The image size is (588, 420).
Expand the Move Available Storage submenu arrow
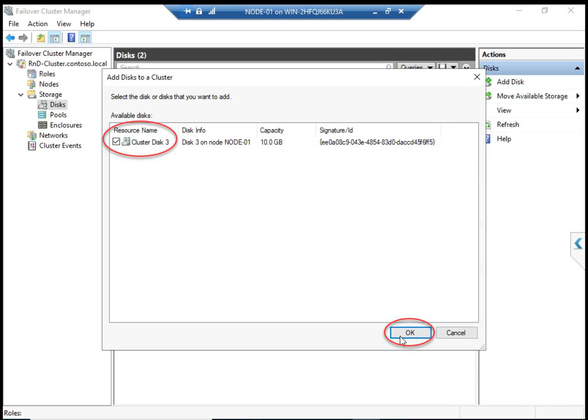pos(578,96)
